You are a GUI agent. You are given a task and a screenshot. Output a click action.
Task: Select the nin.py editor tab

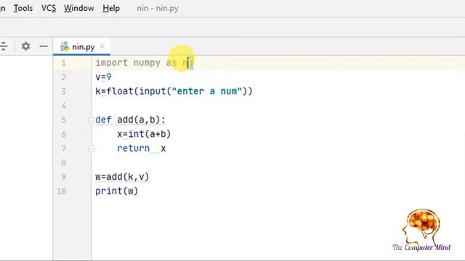pos(81,46)
